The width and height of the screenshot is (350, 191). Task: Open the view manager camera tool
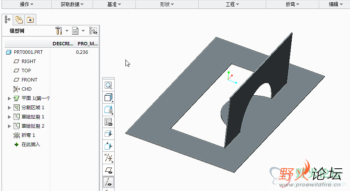click(x=108, y=122)
